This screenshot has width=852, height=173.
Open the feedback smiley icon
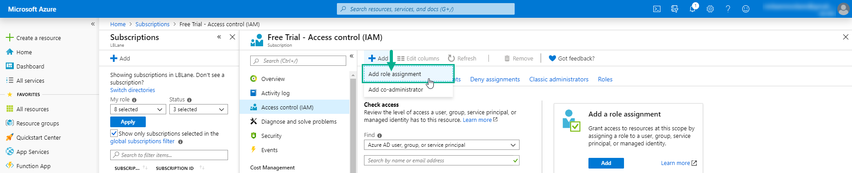746,9
